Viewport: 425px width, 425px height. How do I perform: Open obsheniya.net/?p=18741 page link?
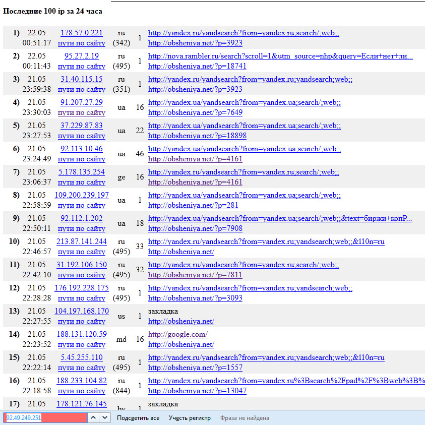point(197,66)
